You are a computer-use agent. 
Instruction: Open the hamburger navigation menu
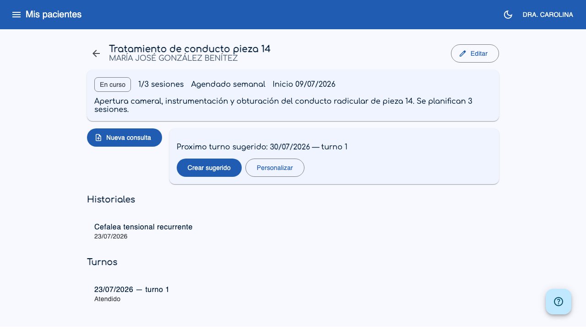click(16, 15)
